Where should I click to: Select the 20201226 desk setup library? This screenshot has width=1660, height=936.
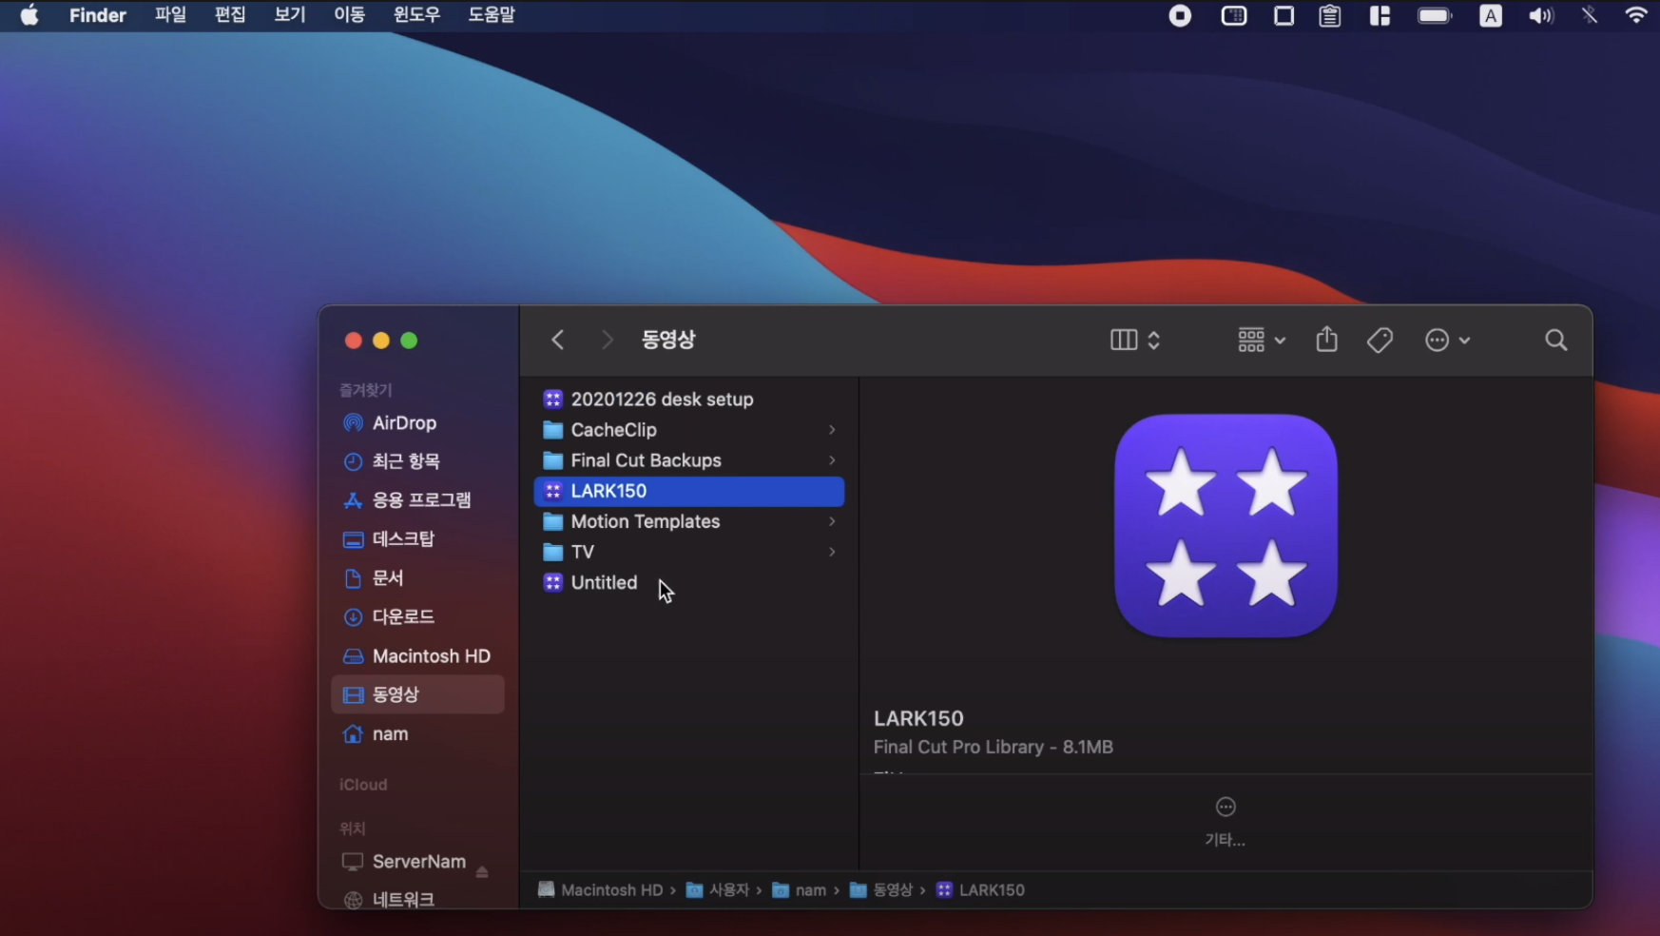coord(689,400)
